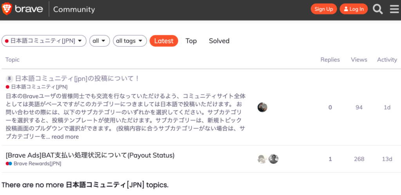
Task: Open the "all" subcategory dropdown
Action: coord(99,41)
